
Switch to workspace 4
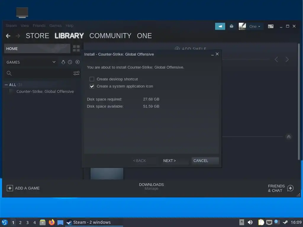35,222
